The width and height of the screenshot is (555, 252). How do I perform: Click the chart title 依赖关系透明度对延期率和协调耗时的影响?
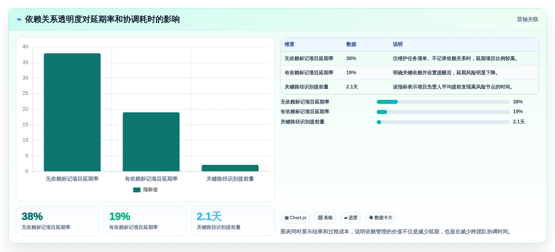click(x=103, y=19)
